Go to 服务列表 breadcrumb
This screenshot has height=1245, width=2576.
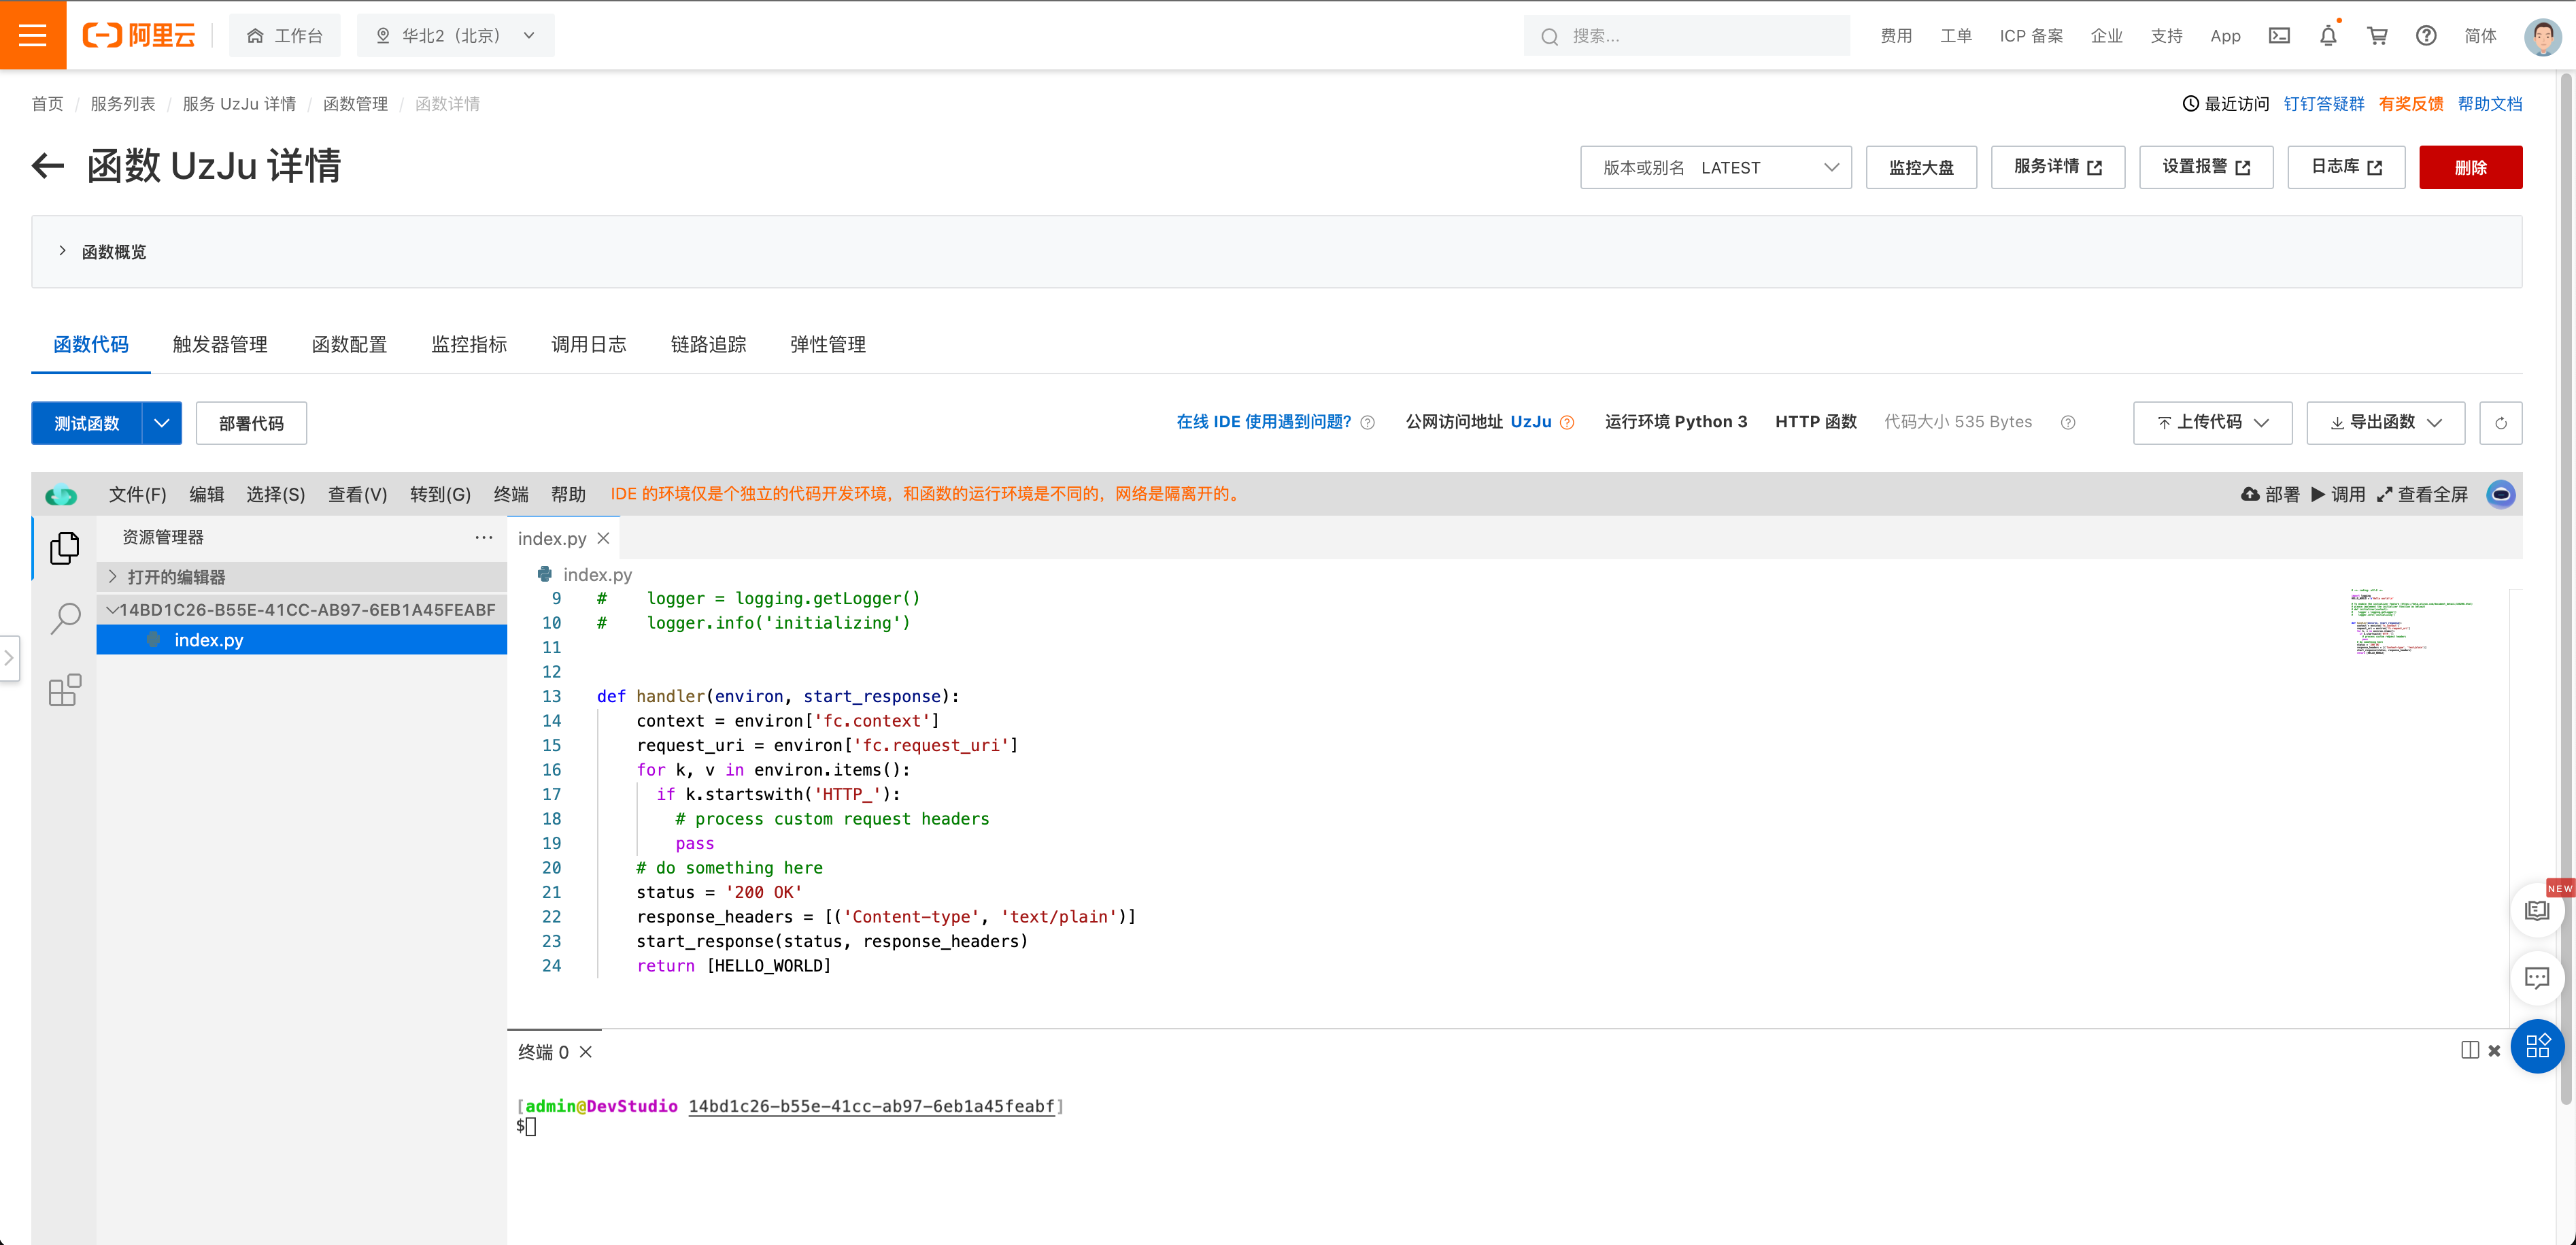point(123,104)
